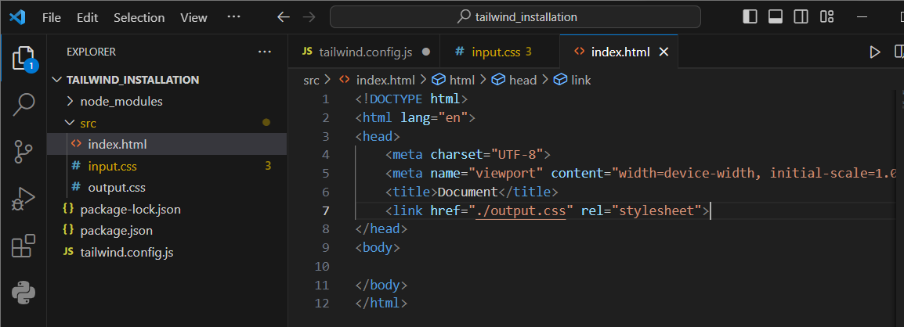Open the Extensions view icon
The image size is (904, 327).
click(23, 246)
